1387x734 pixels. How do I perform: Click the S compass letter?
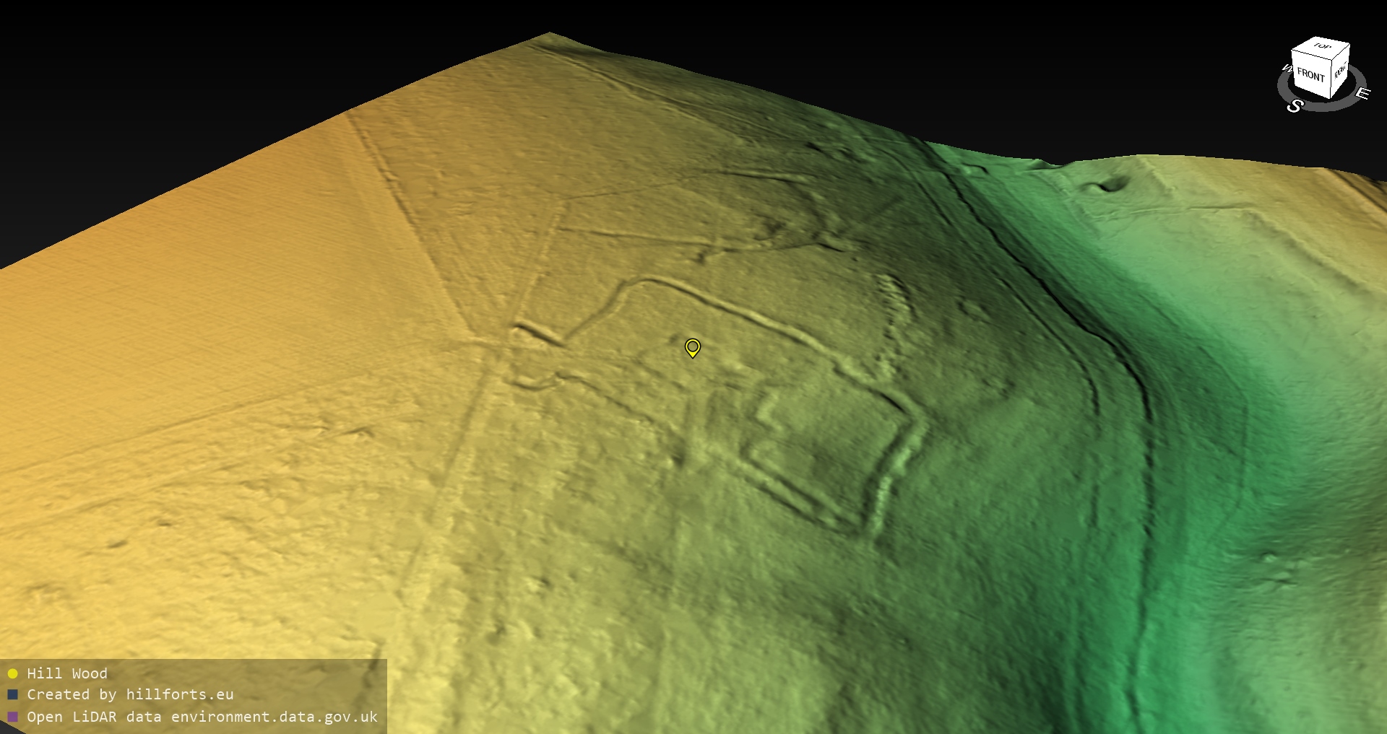pos(1295,106)
